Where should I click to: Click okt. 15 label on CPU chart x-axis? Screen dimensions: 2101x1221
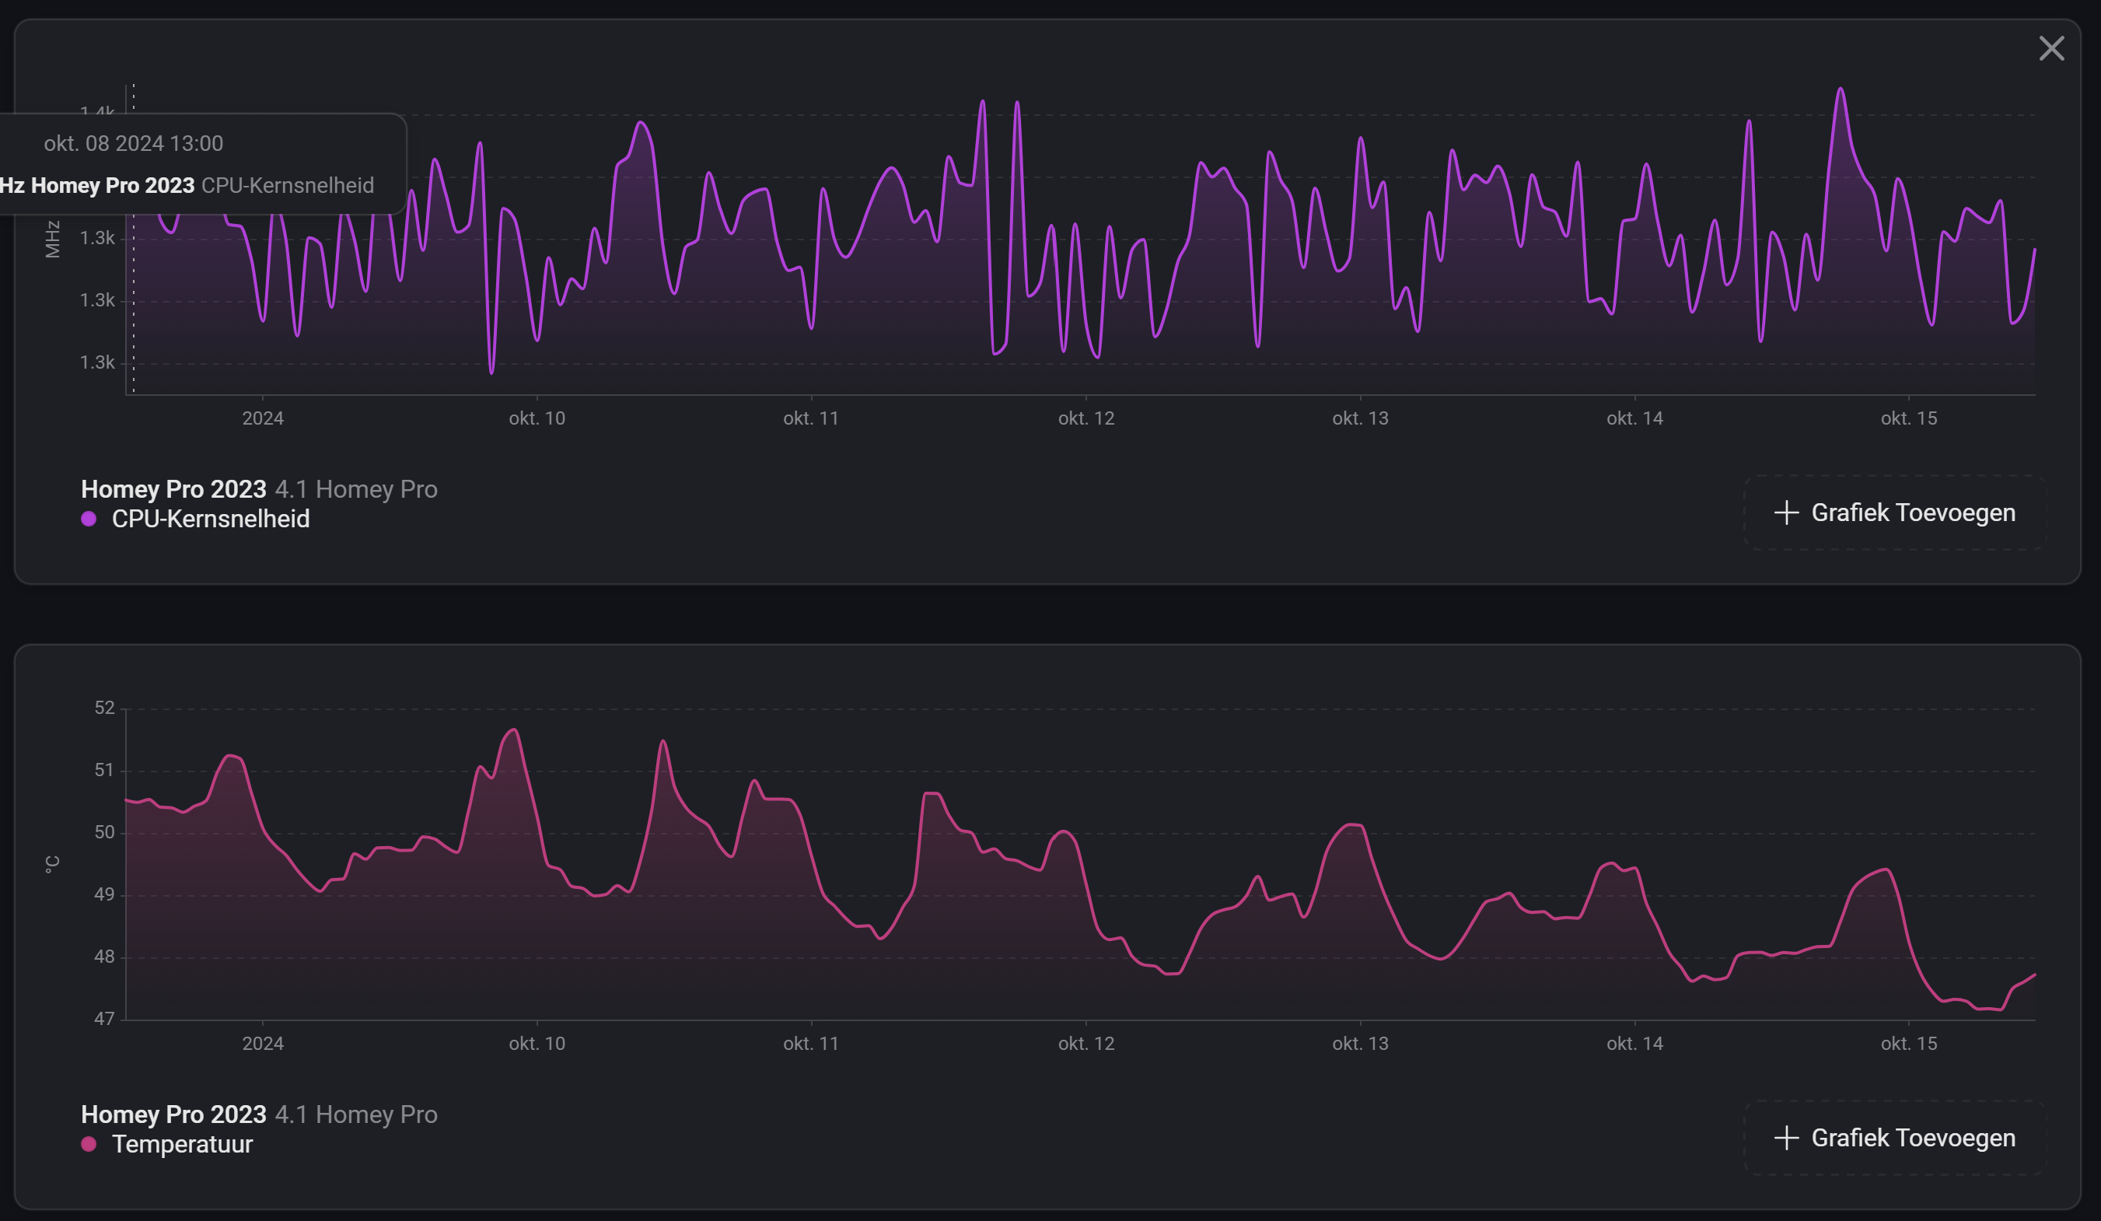coord(1908,418)
